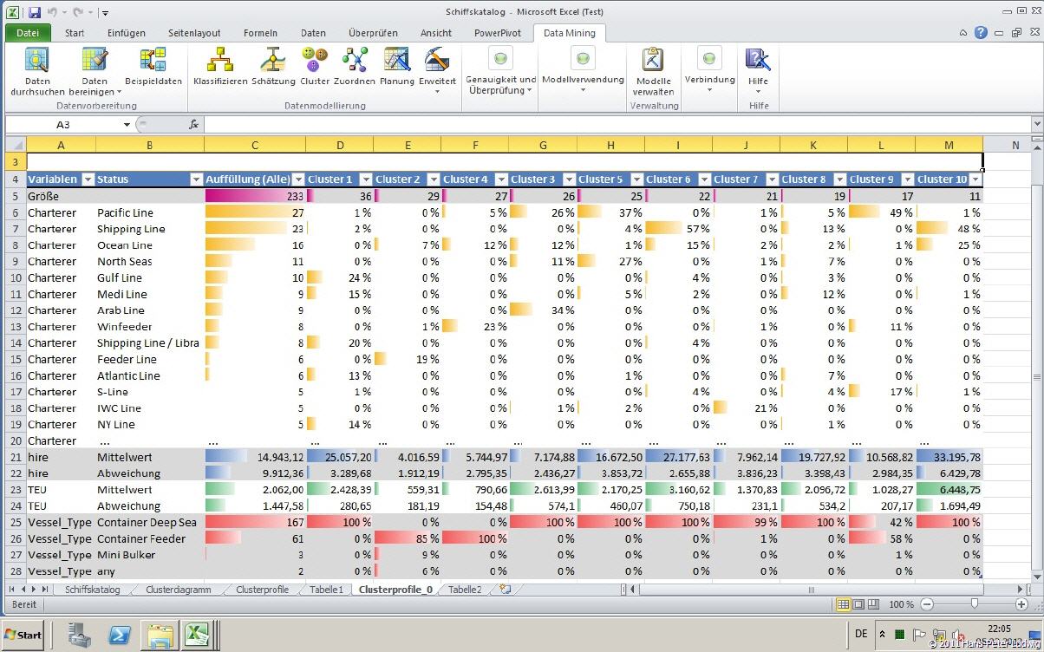Click the fx insert function icon

(x=193, y=124)
